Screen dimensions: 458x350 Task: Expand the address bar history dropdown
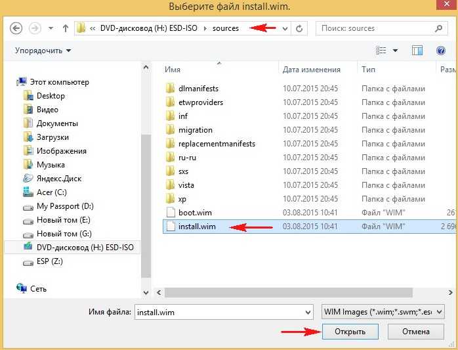(x=285, y=28)
